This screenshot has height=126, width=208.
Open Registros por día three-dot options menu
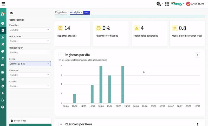click(x=197, y=55)
